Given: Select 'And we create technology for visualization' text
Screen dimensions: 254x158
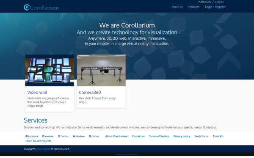Looking at the screenshot, I should pyautogui.click(x=127, y=32).
